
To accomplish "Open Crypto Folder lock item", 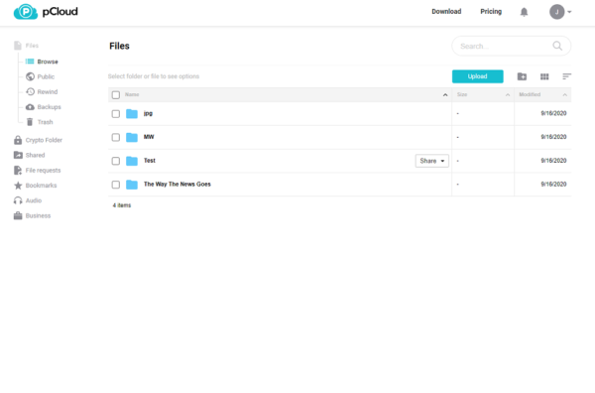I will [x=38, y=140].
